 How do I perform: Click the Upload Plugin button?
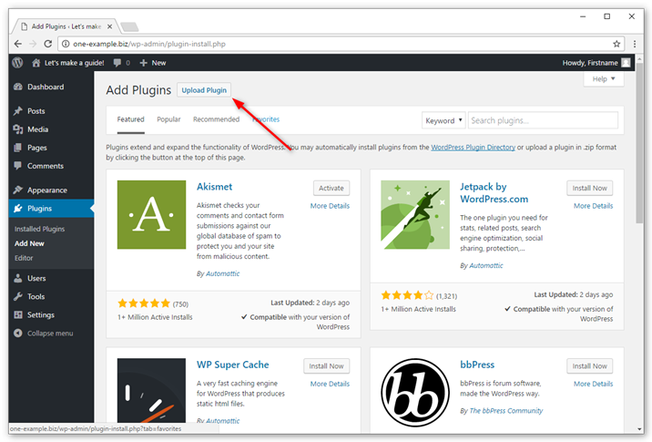204,90
